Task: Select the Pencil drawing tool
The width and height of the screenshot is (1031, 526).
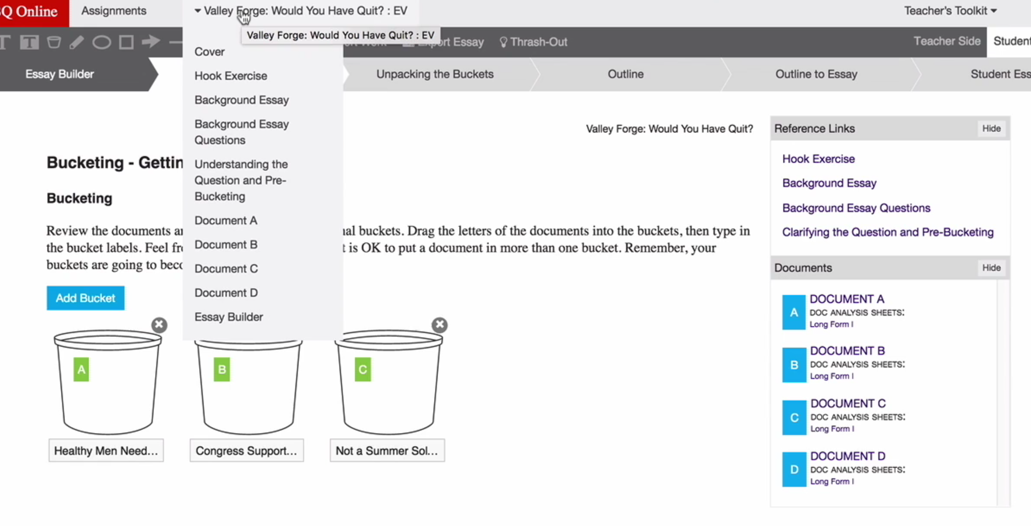Action: pos(77,42)
